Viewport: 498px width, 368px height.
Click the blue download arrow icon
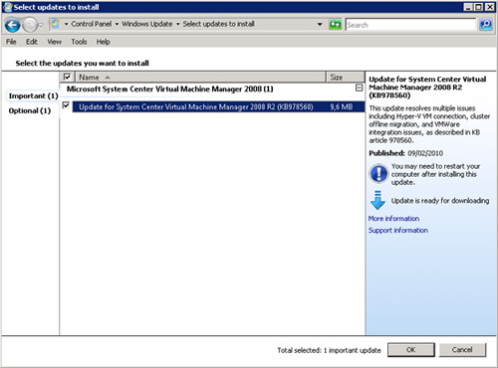pyautogui.click(x=377, y=200)
